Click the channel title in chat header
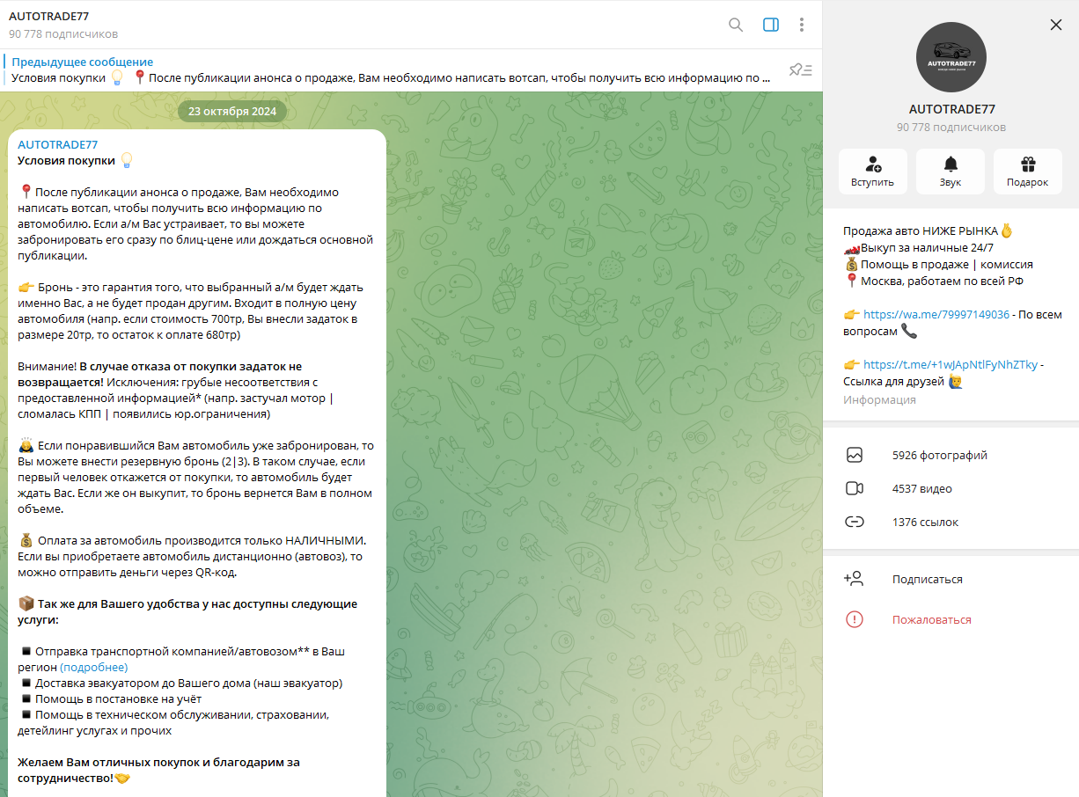 (x=49, y=16)
